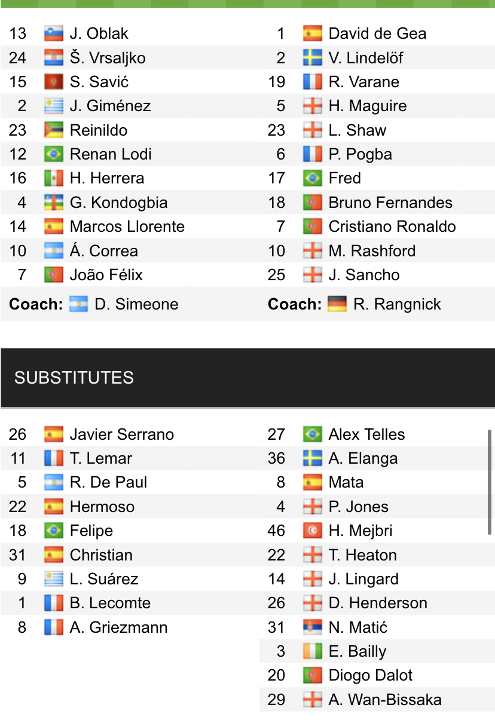
Task: Open L. Suárez from the substitutes
Action: [104, 579]
